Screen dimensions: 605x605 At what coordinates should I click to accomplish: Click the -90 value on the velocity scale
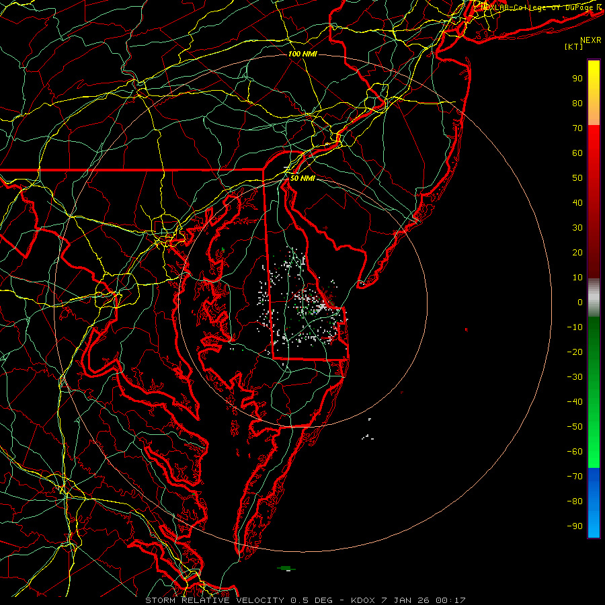click(575, 526)
